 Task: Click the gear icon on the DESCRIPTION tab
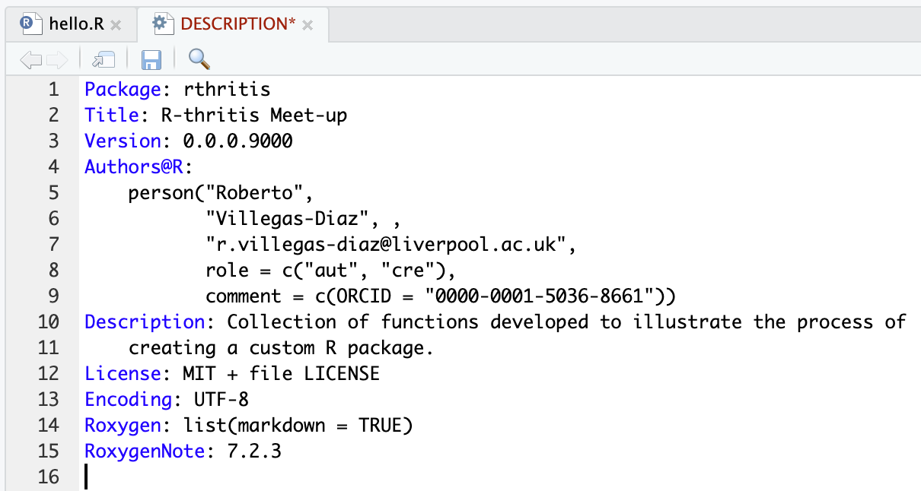pyautogui.click(x=160, y=24)
